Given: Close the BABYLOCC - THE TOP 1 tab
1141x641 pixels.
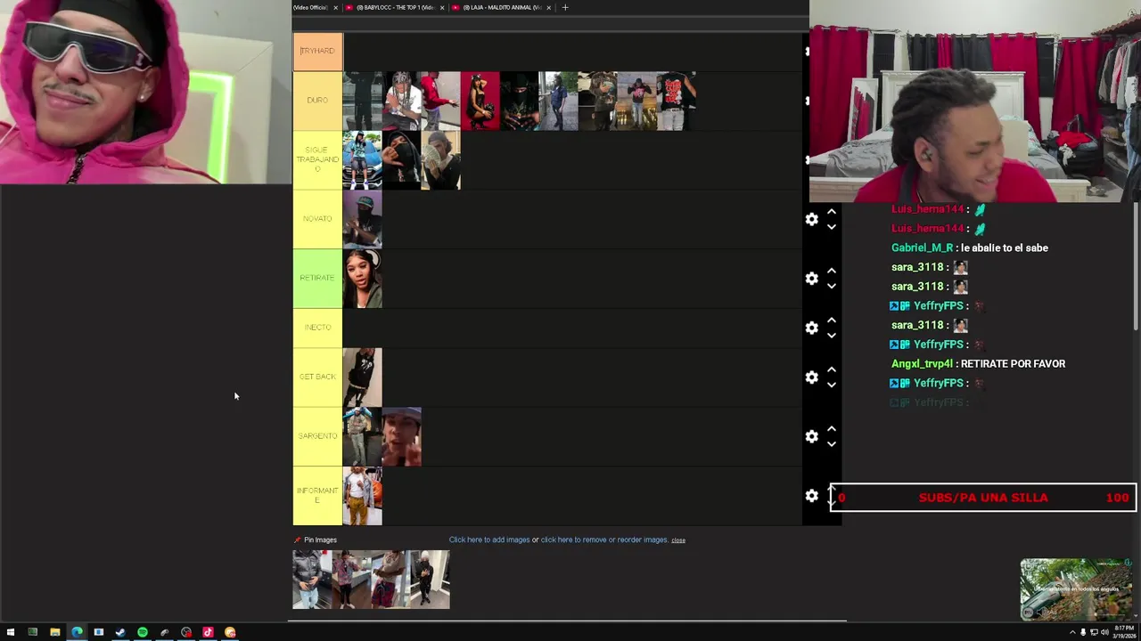Looking at the screenshot, I should (x=442, y=7).
